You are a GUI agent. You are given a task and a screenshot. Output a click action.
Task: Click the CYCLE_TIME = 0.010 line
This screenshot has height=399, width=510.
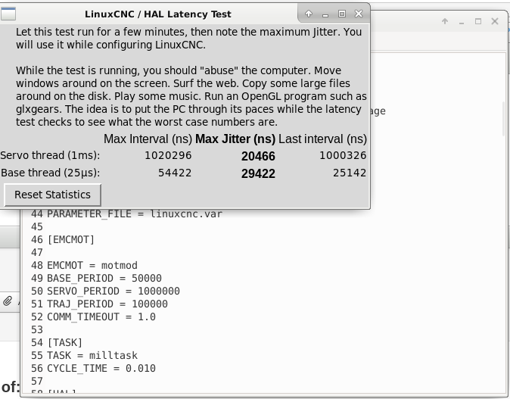[101, 368]
